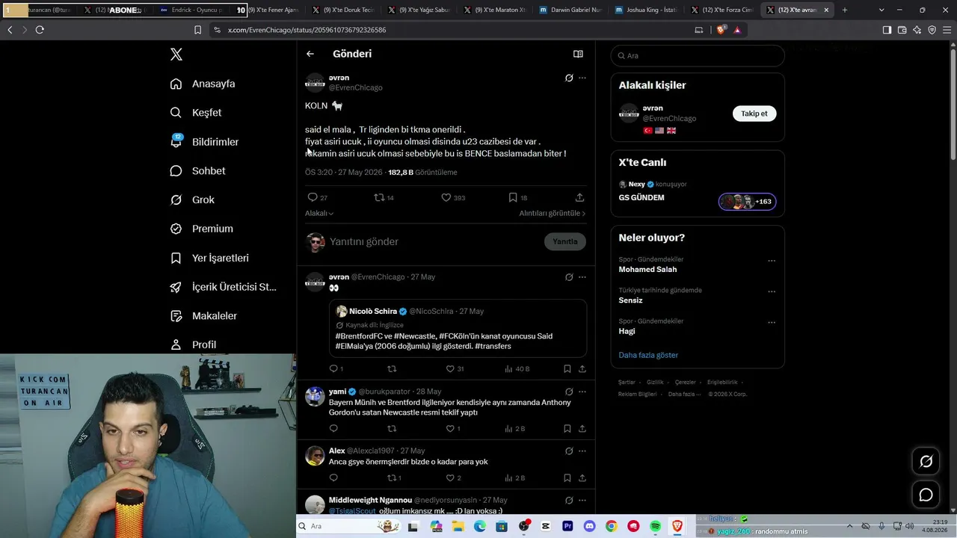Open Premiere Pro from the taskbar
This screenshot has width=957, height=538.
[567, 527]
